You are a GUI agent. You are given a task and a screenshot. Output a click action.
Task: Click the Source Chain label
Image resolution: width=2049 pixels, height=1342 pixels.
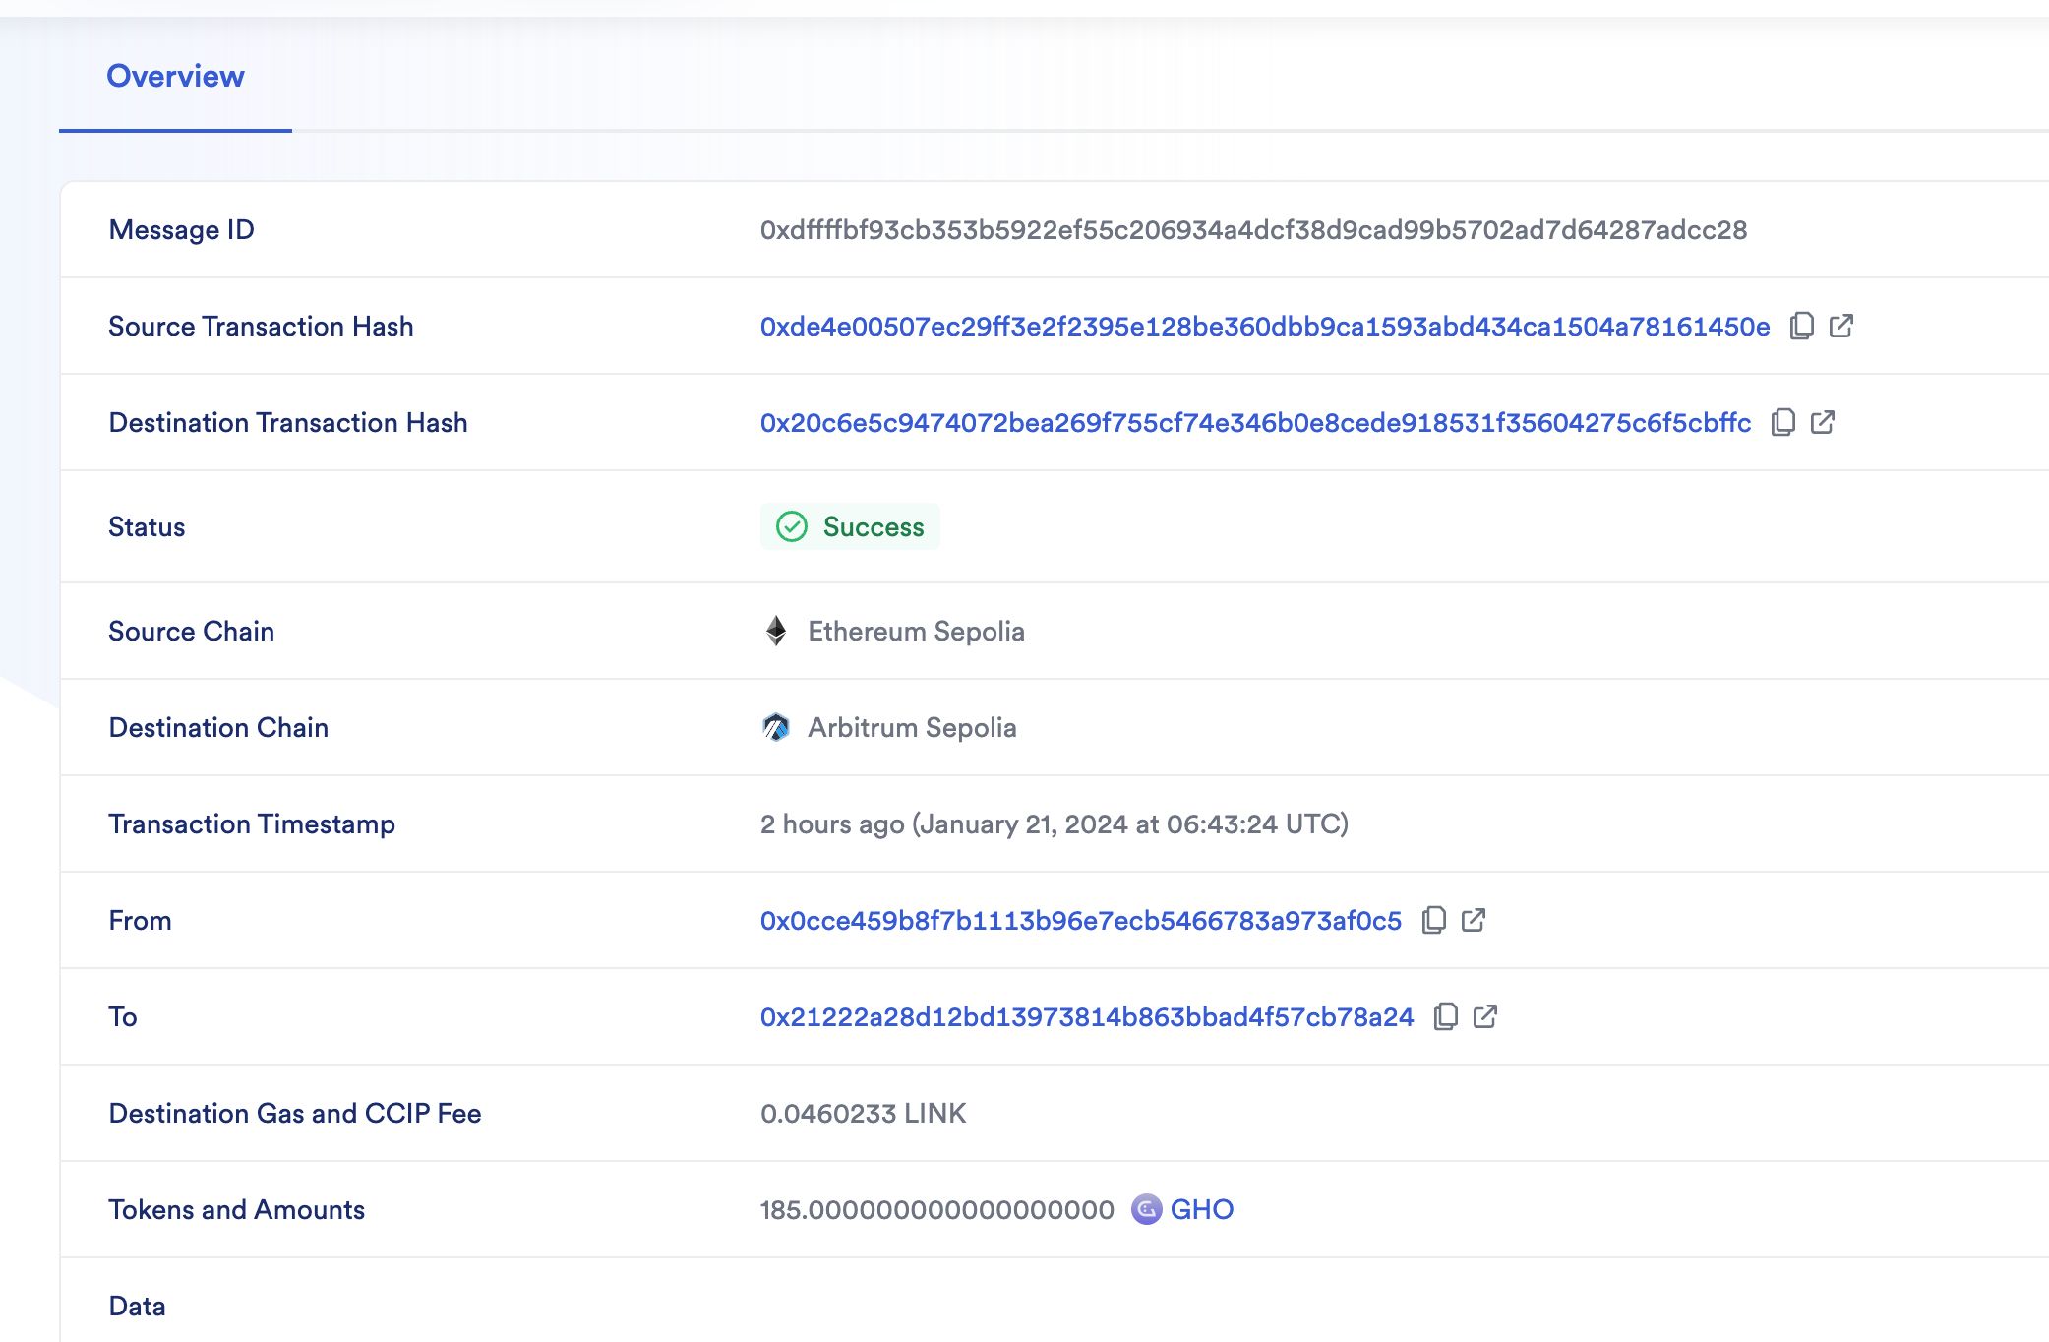(x=191, y=631)
